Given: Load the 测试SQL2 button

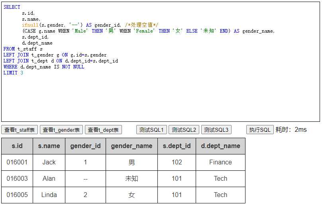Looking at the screenshot, I should (x=184, y=130).
